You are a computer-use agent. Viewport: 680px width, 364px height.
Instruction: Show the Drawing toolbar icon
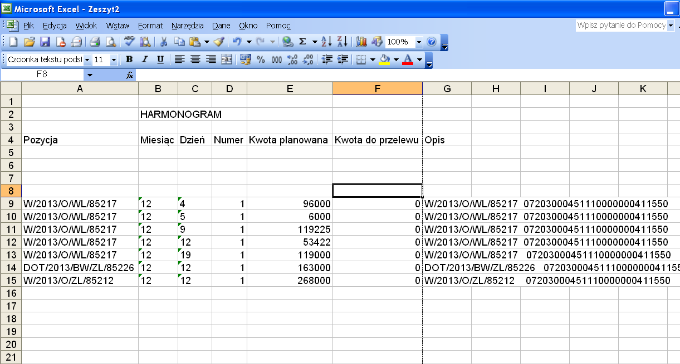tap(377, 42)
